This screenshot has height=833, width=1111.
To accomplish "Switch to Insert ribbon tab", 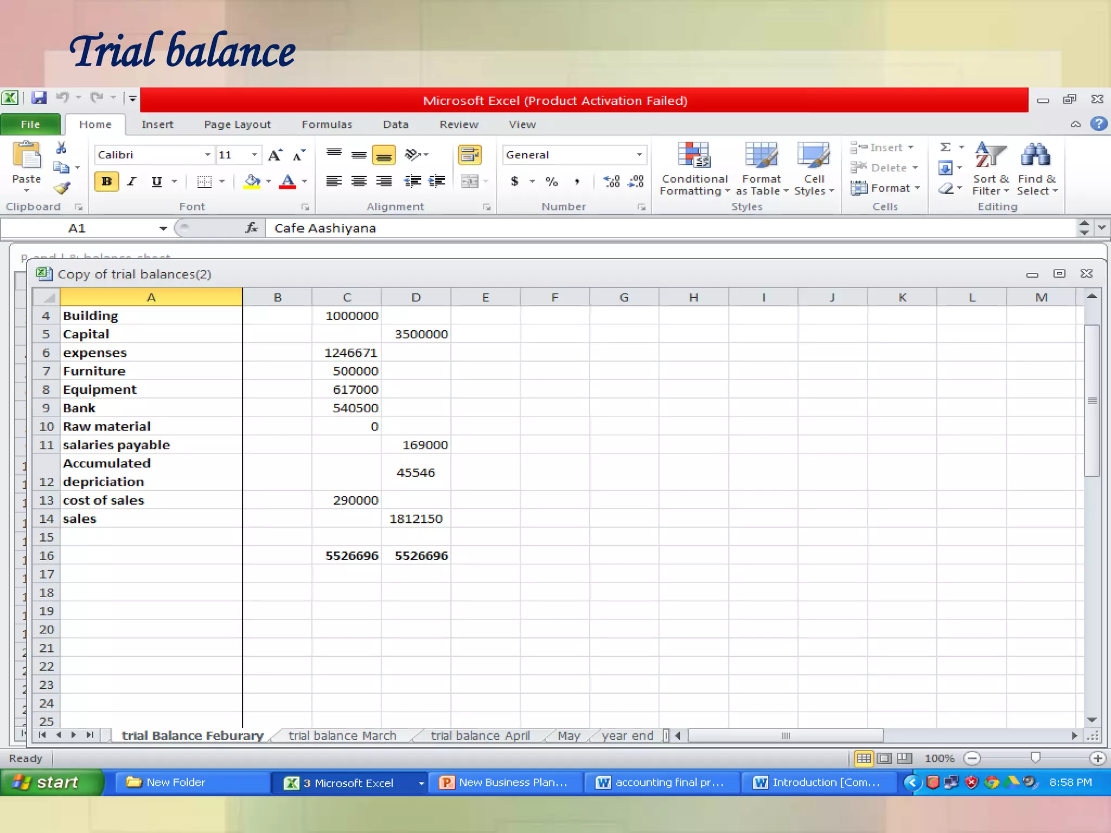I will pos(157,124).
